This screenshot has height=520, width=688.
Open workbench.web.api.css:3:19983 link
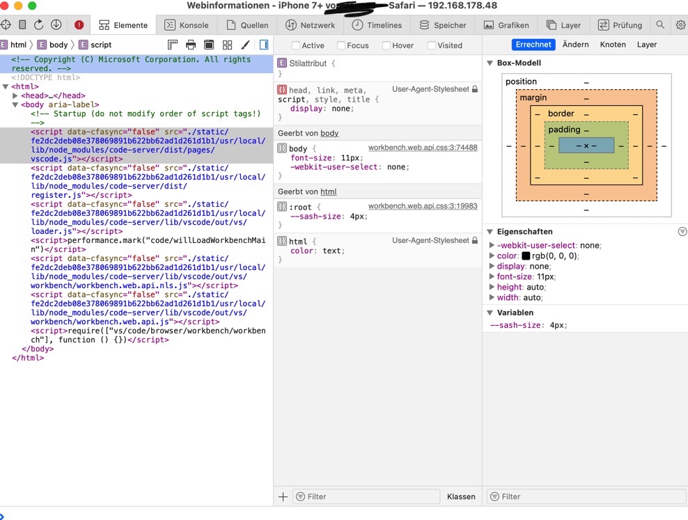[423, 206]
